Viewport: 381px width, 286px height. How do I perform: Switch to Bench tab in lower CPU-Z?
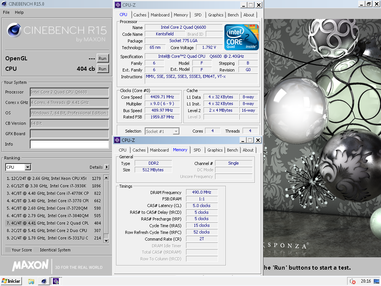(x=232, y=150)
